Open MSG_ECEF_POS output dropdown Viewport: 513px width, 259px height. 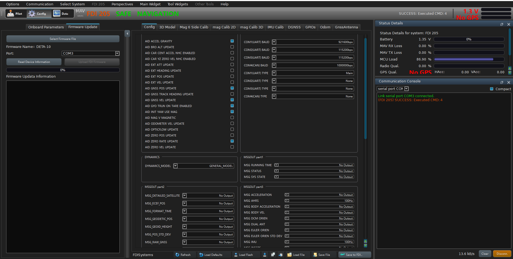(x=208, y=203)
